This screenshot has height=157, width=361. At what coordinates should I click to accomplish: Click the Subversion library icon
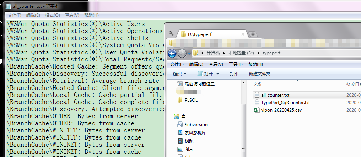pyautogui.click(x=180, y=125)
